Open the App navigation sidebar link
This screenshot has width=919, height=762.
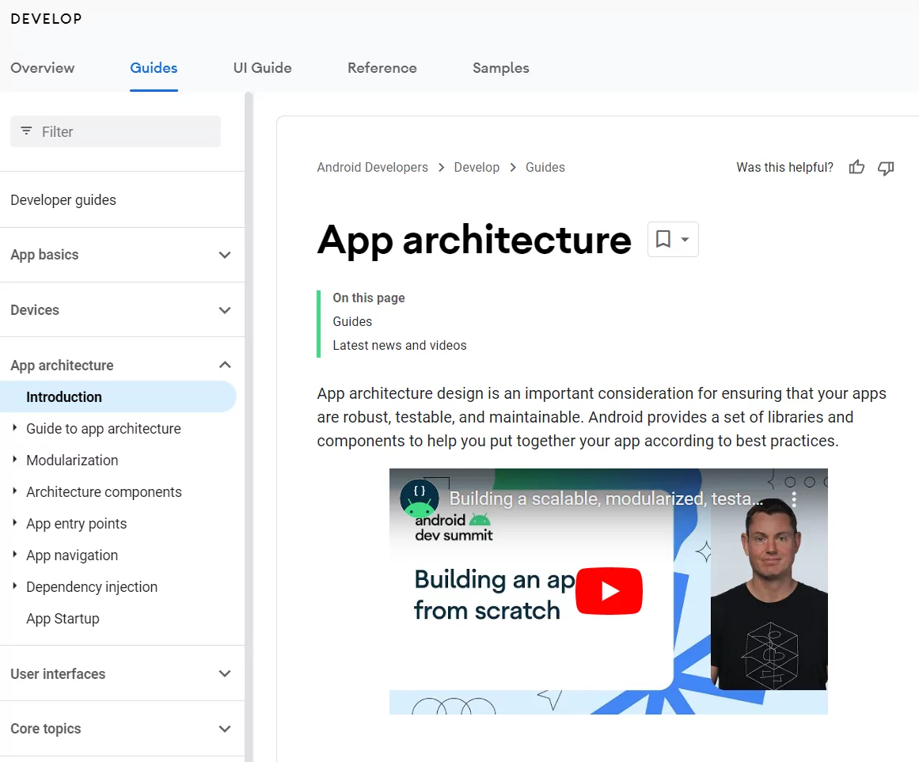(72, 555)
